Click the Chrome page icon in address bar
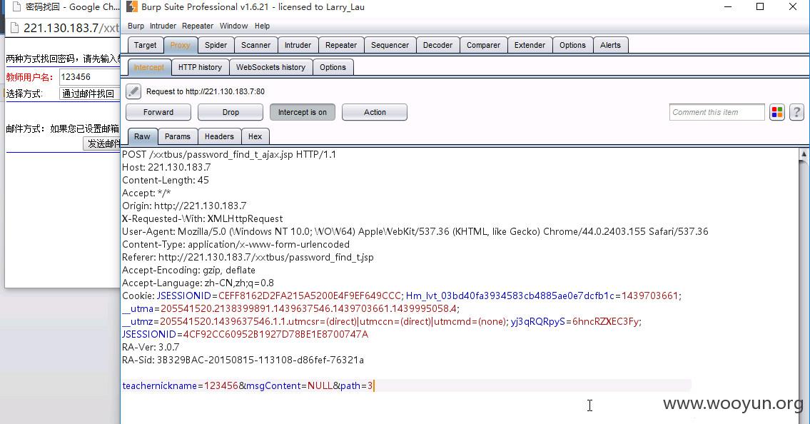Viewport: 810px width, 424px height. pos(14,28)
